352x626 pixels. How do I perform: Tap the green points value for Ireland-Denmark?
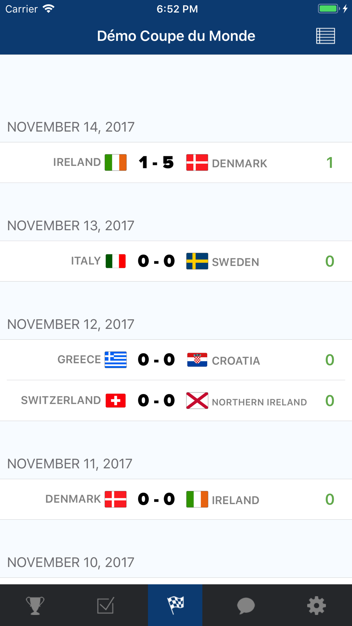pos(329,163)
